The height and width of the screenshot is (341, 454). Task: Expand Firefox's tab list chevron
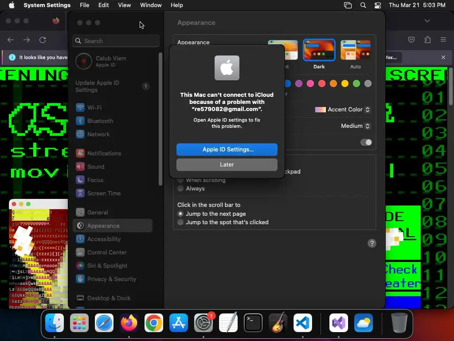[427, 21]
